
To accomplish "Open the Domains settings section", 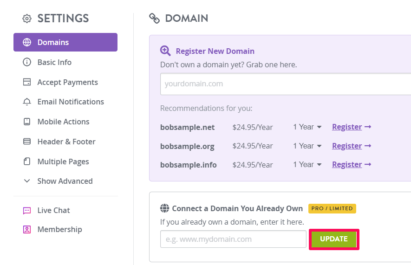I will click(x=65, y=42).
